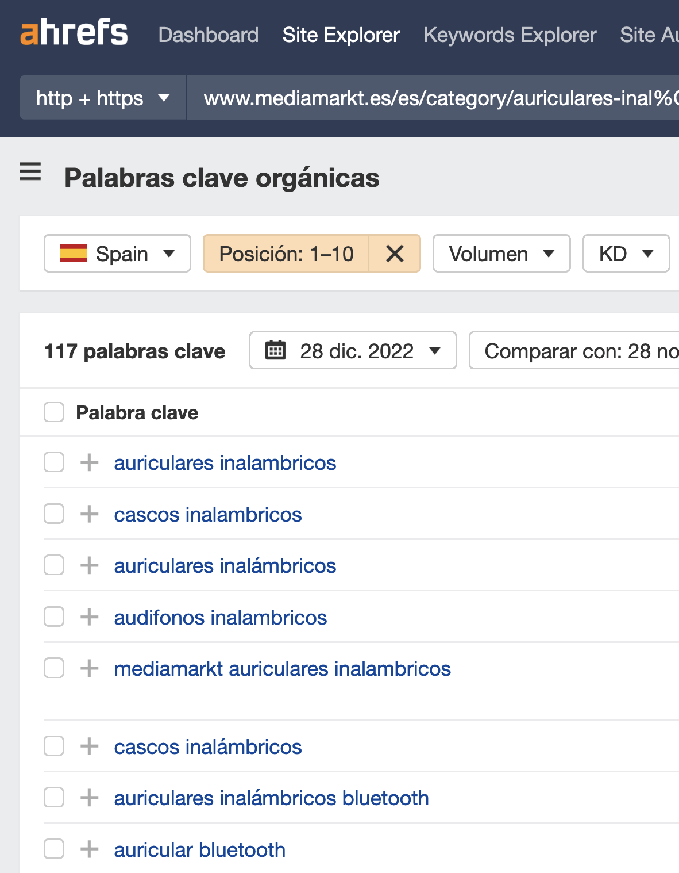Open the 'auriculares inalámbricos bluetooth' keyword link
This screenshot has height=873, width=679.
tap(271, 798)
